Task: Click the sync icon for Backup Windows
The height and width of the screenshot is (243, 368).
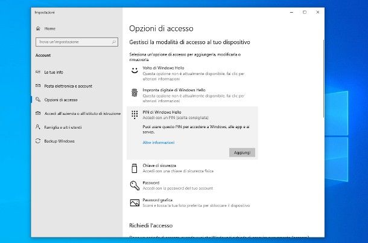Action: [x=38, y=141]
